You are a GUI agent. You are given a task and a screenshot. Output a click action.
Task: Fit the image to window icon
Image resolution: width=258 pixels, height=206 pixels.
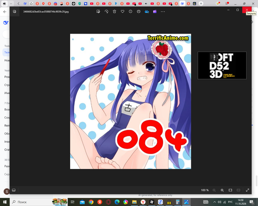click(230, 190)
